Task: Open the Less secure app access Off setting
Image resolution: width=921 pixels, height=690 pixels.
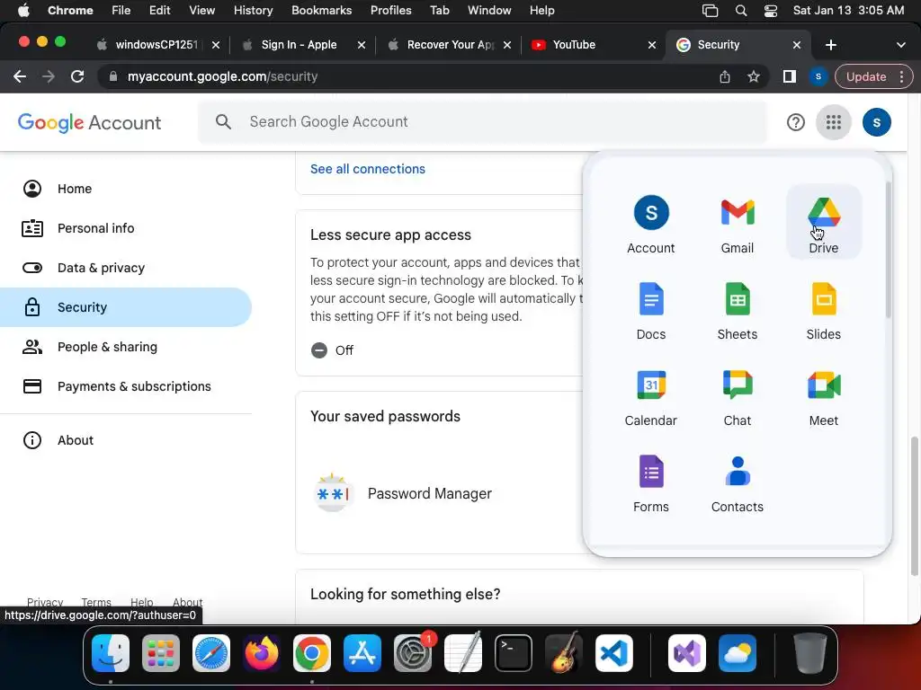Action: 332,350
